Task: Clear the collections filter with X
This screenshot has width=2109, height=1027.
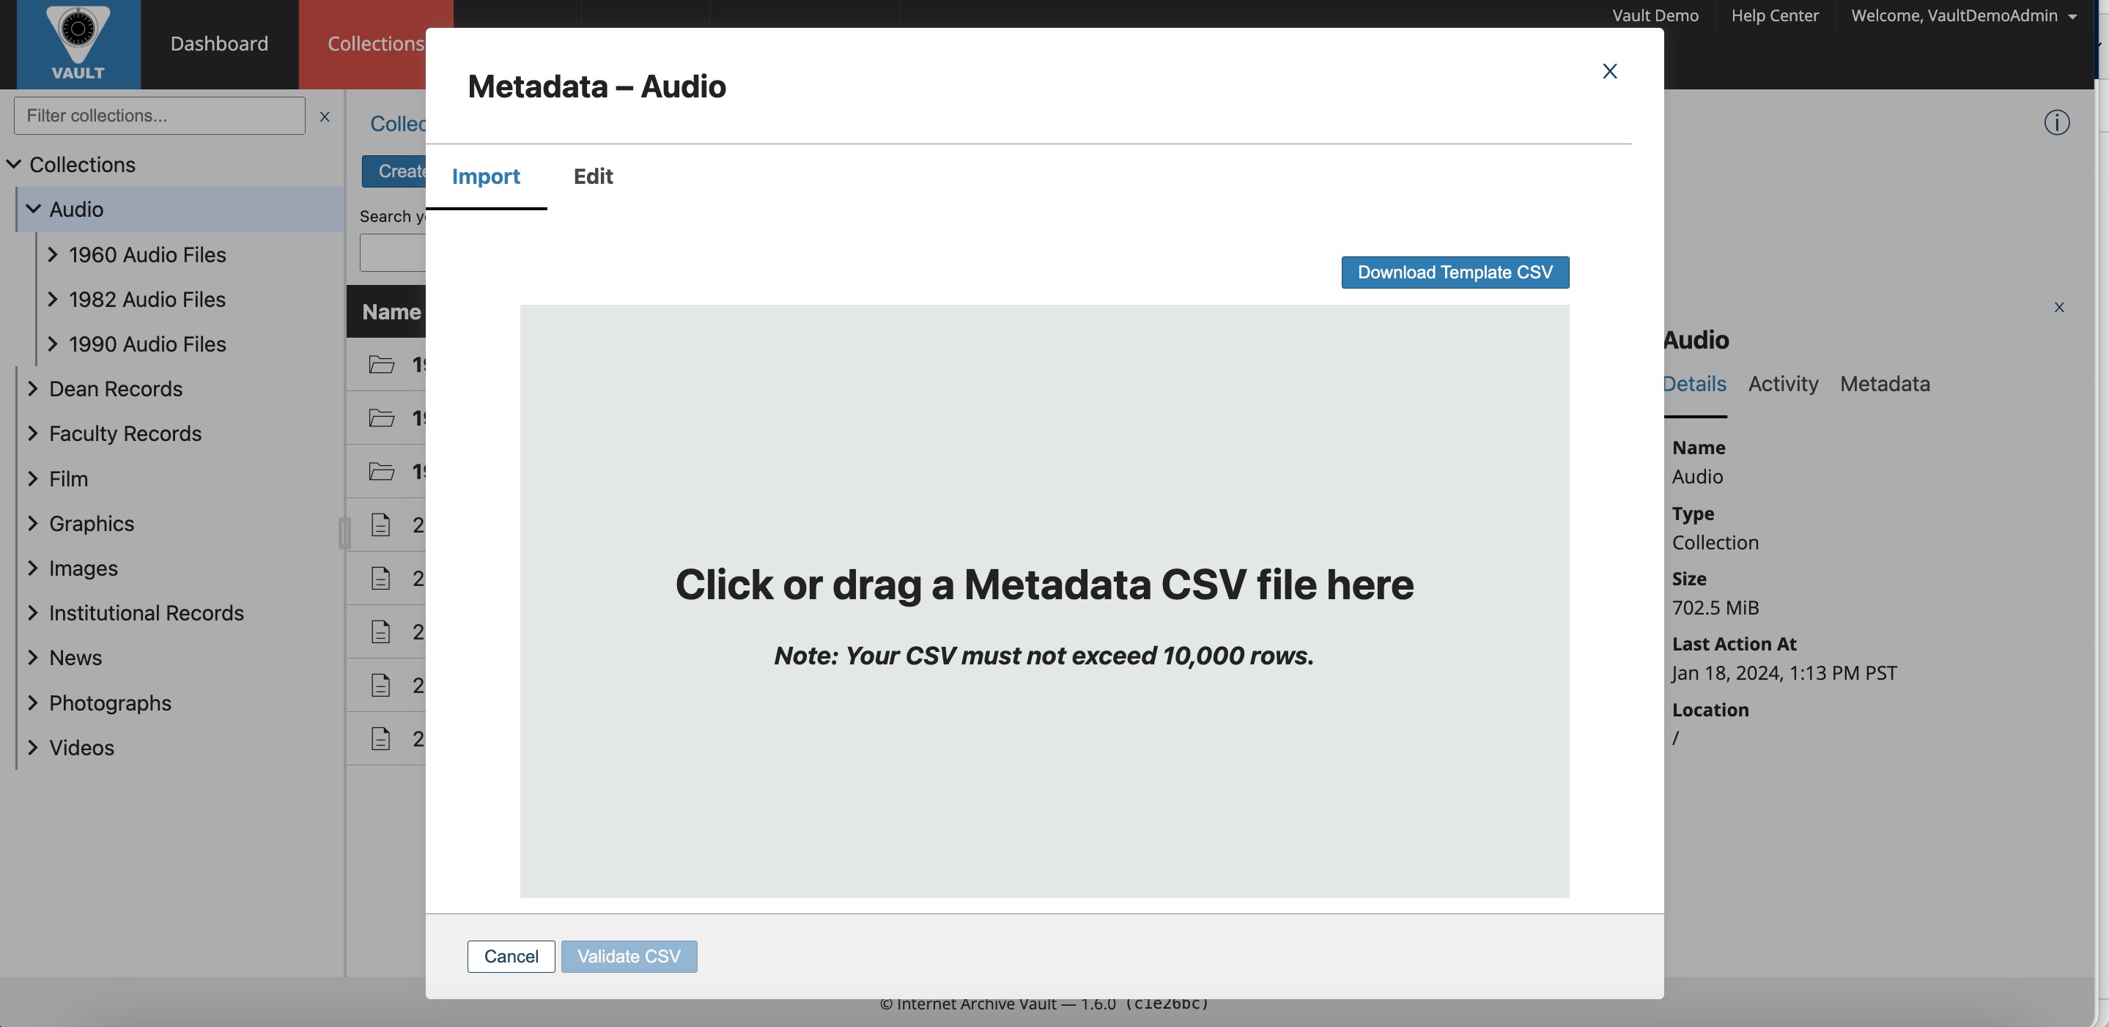Action: tap(324, 116)
